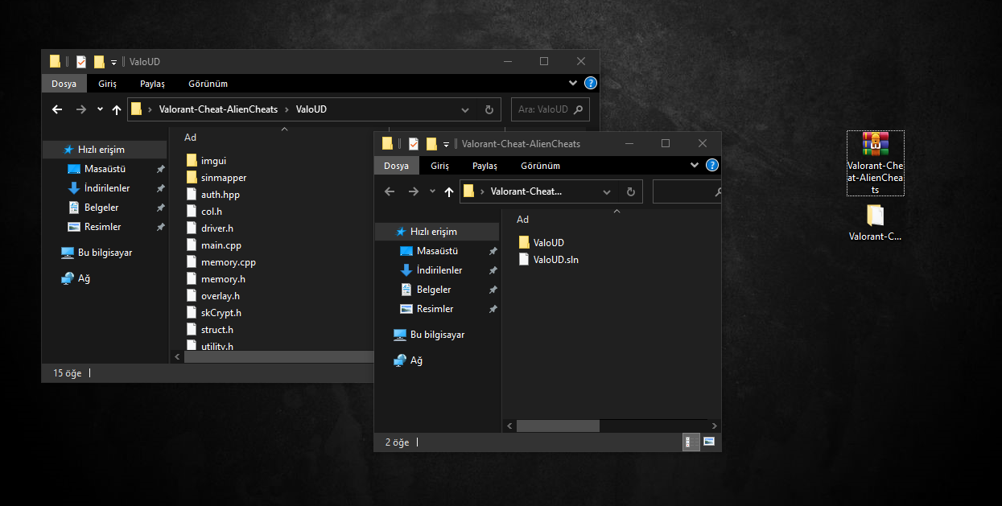The height and width of the screenshot is (506, 1002).
Task: Select skCrypt.h file in ValoUD window
Action: (x=213, y=313)
